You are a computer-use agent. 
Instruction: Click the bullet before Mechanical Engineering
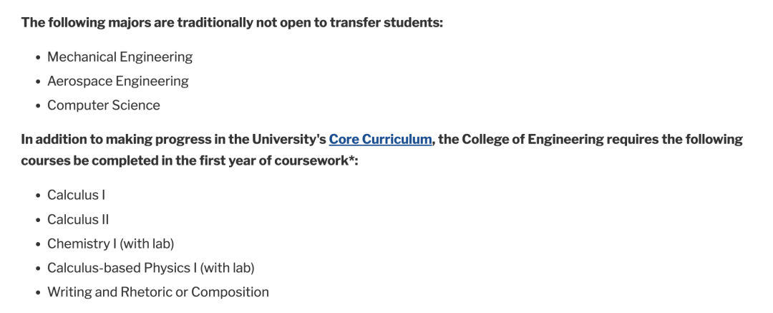pyautogui.click(x=39, y=58)
